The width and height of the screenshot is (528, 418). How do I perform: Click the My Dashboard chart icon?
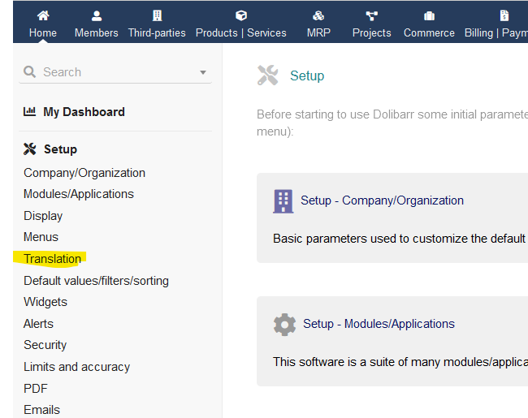(29, 111)
